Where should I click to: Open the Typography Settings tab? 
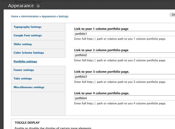28,27
